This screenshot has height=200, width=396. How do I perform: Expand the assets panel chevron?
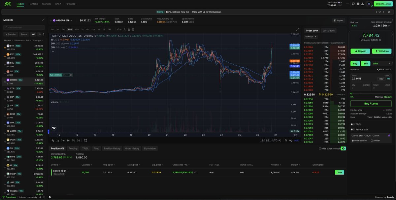point(371,45)
